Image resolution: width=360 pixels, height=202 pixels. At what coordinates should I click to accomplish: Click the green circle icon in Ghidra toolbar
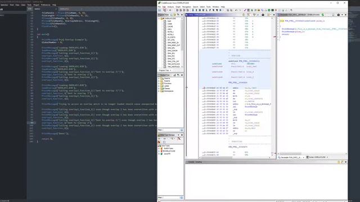pos(269,10)
